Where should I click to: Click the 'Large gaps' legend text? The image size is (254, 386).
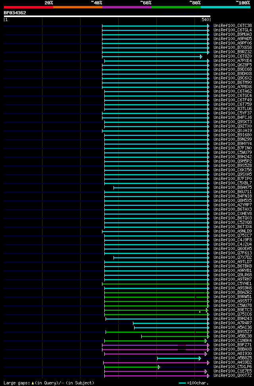17,383
